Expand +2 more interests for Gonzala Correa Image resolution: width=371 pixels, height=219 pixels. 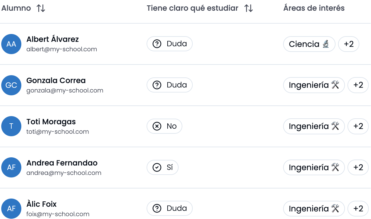tap(358, 85)
